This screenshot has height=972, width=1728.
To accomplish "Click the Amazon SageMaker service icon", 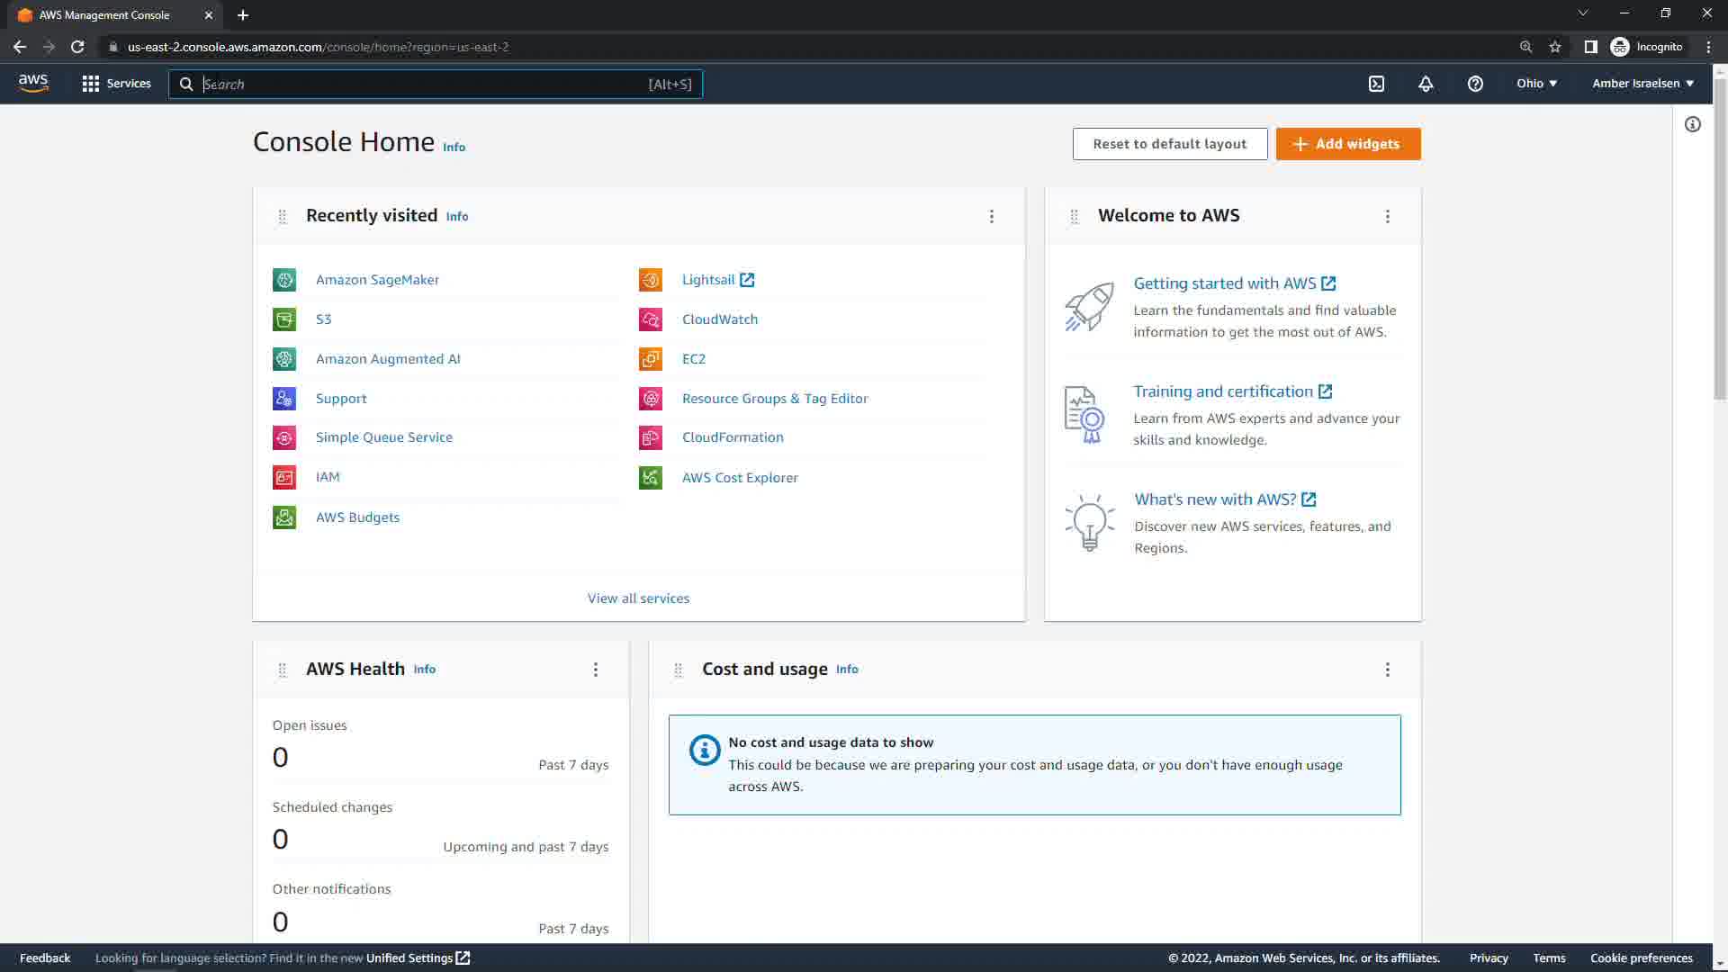I will 284,280.
